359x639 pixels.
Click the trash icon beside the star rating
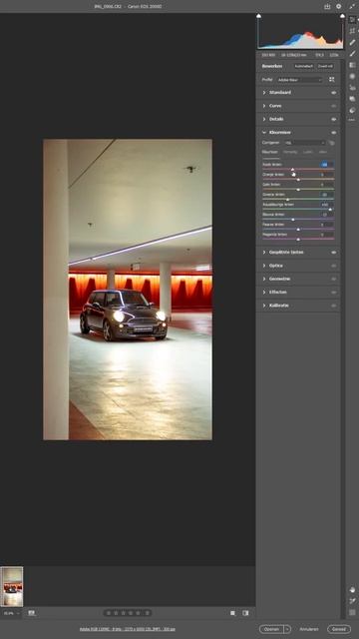[x=148, y=613]
